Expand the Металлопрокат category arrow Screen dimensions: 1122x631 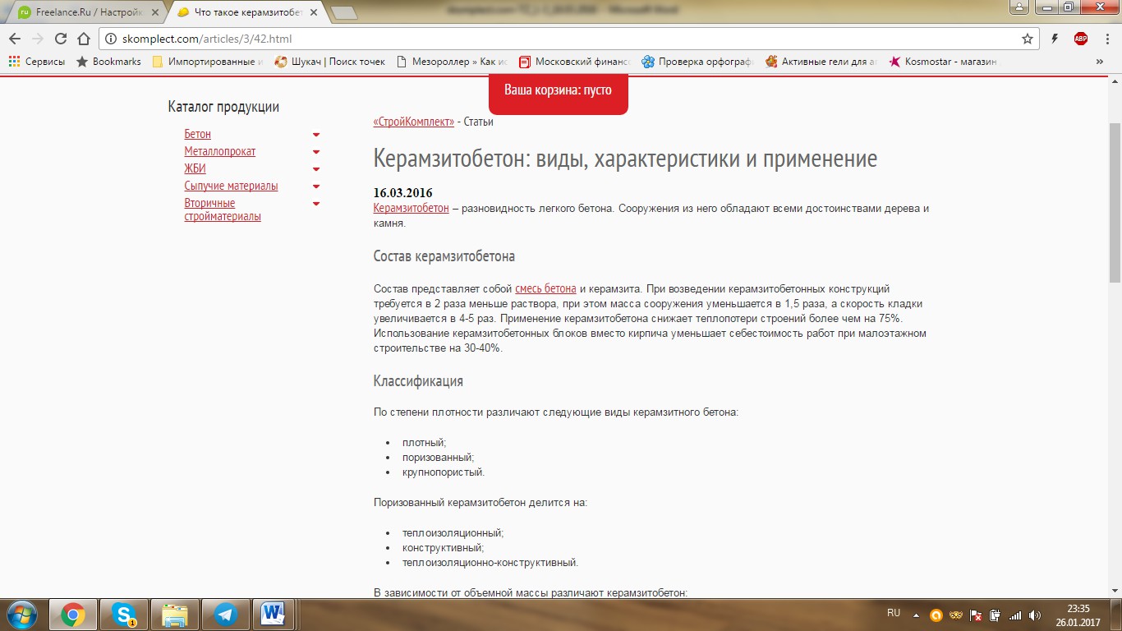point(316,152)
